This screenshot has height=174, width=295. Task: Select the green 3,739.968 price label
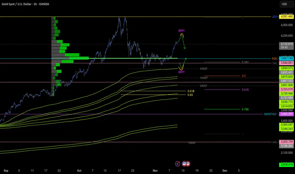pyautogui.click(x=286, y=94)
